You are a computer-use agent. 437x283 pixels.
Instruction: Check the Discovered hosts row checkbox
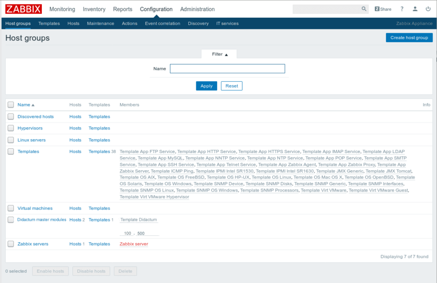pos(11,117)
